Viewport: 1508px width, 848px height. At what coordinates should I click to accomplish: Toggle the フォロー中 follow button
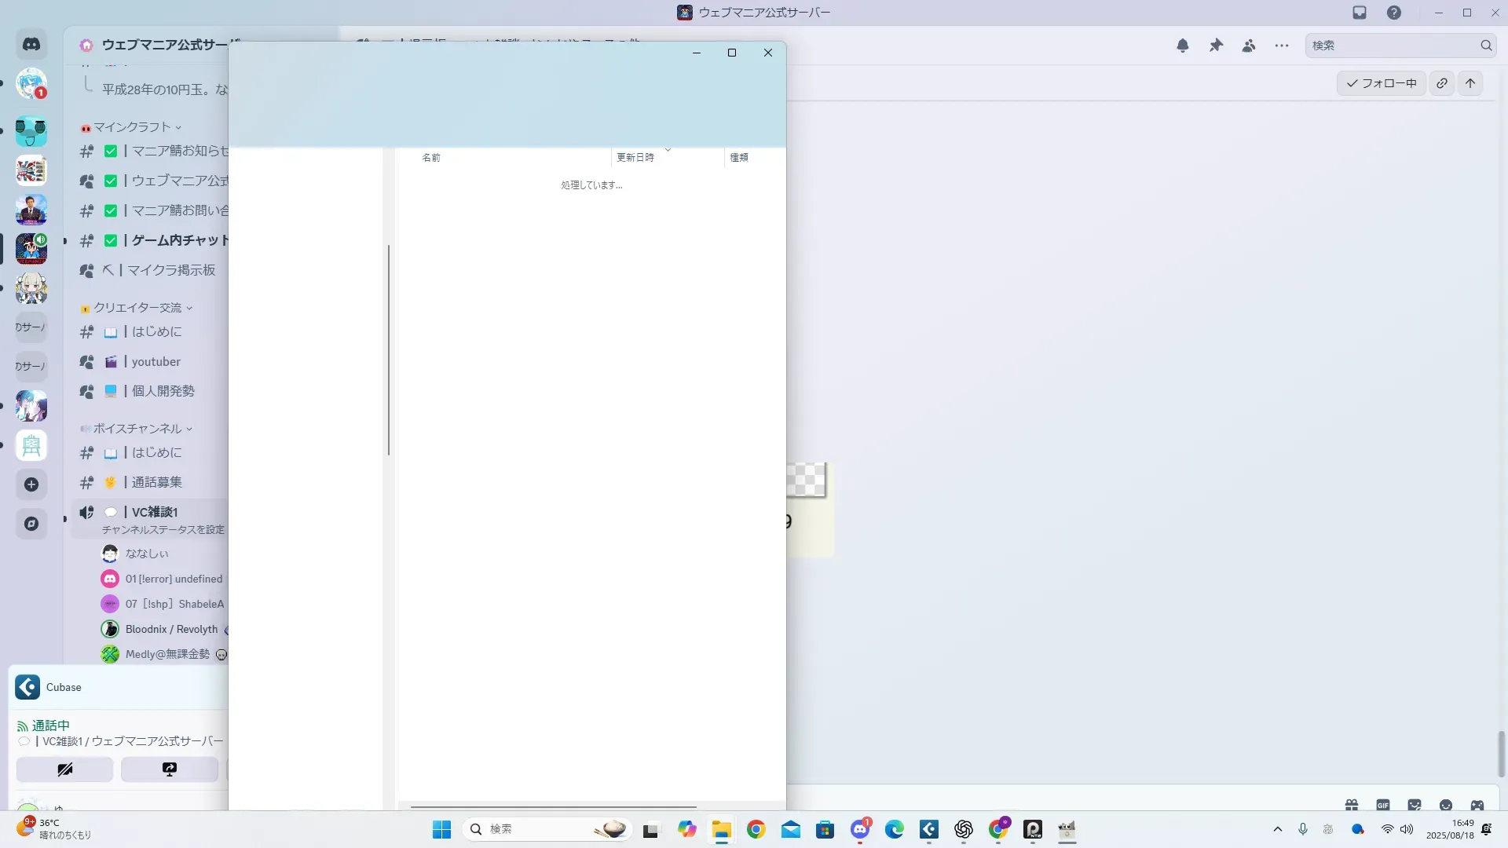[x=1381, y=83]
